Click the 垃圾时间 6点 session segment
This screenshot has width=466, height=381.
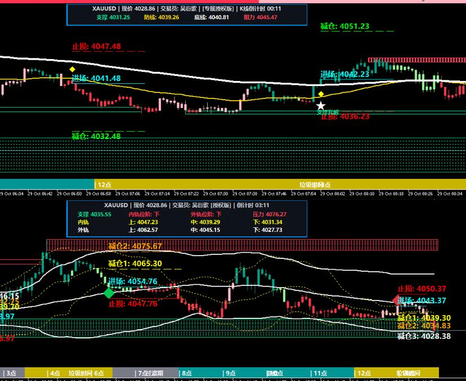[86, 373]
